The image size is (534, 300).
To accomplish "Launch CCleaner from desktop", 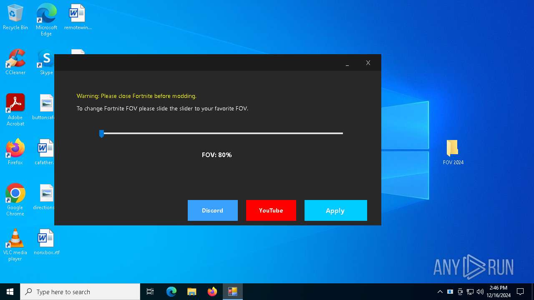I will point(15,62).
